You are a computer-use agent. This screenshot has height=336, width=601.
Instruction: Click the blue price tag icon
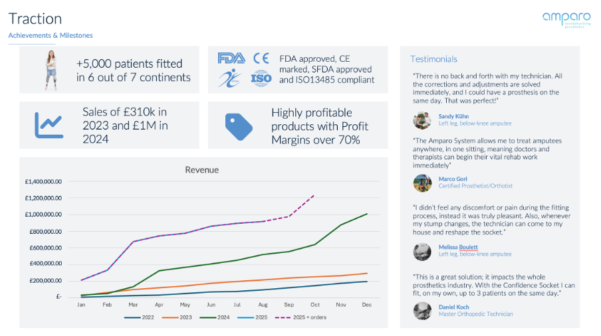click(x=239, y=126)
